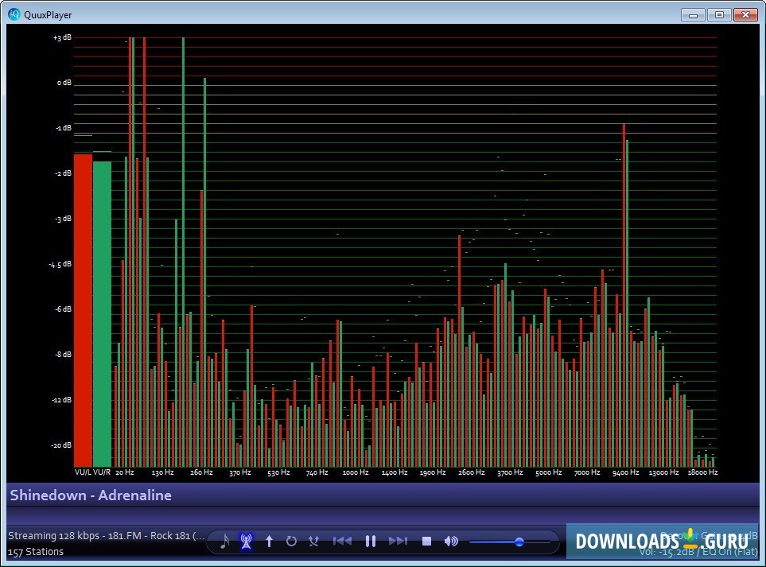Skip to the next track
The height and width of the screenshot is (567, 766).
tap(399, 541)
